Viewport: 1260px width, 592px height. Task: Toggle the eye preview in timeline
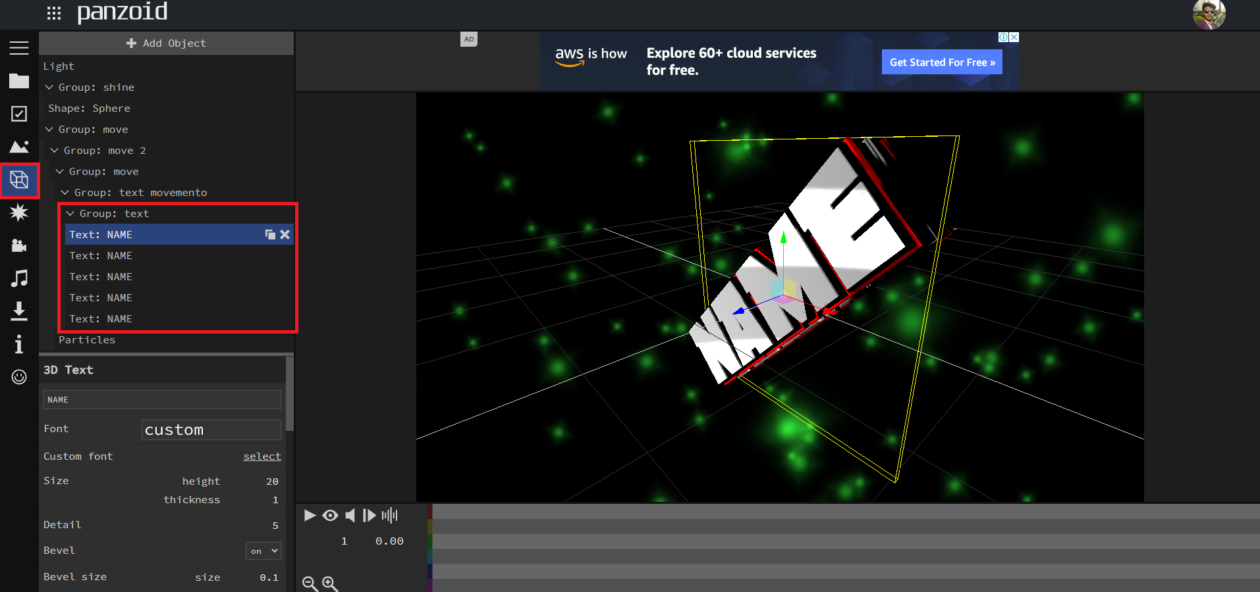pos(330,515)
